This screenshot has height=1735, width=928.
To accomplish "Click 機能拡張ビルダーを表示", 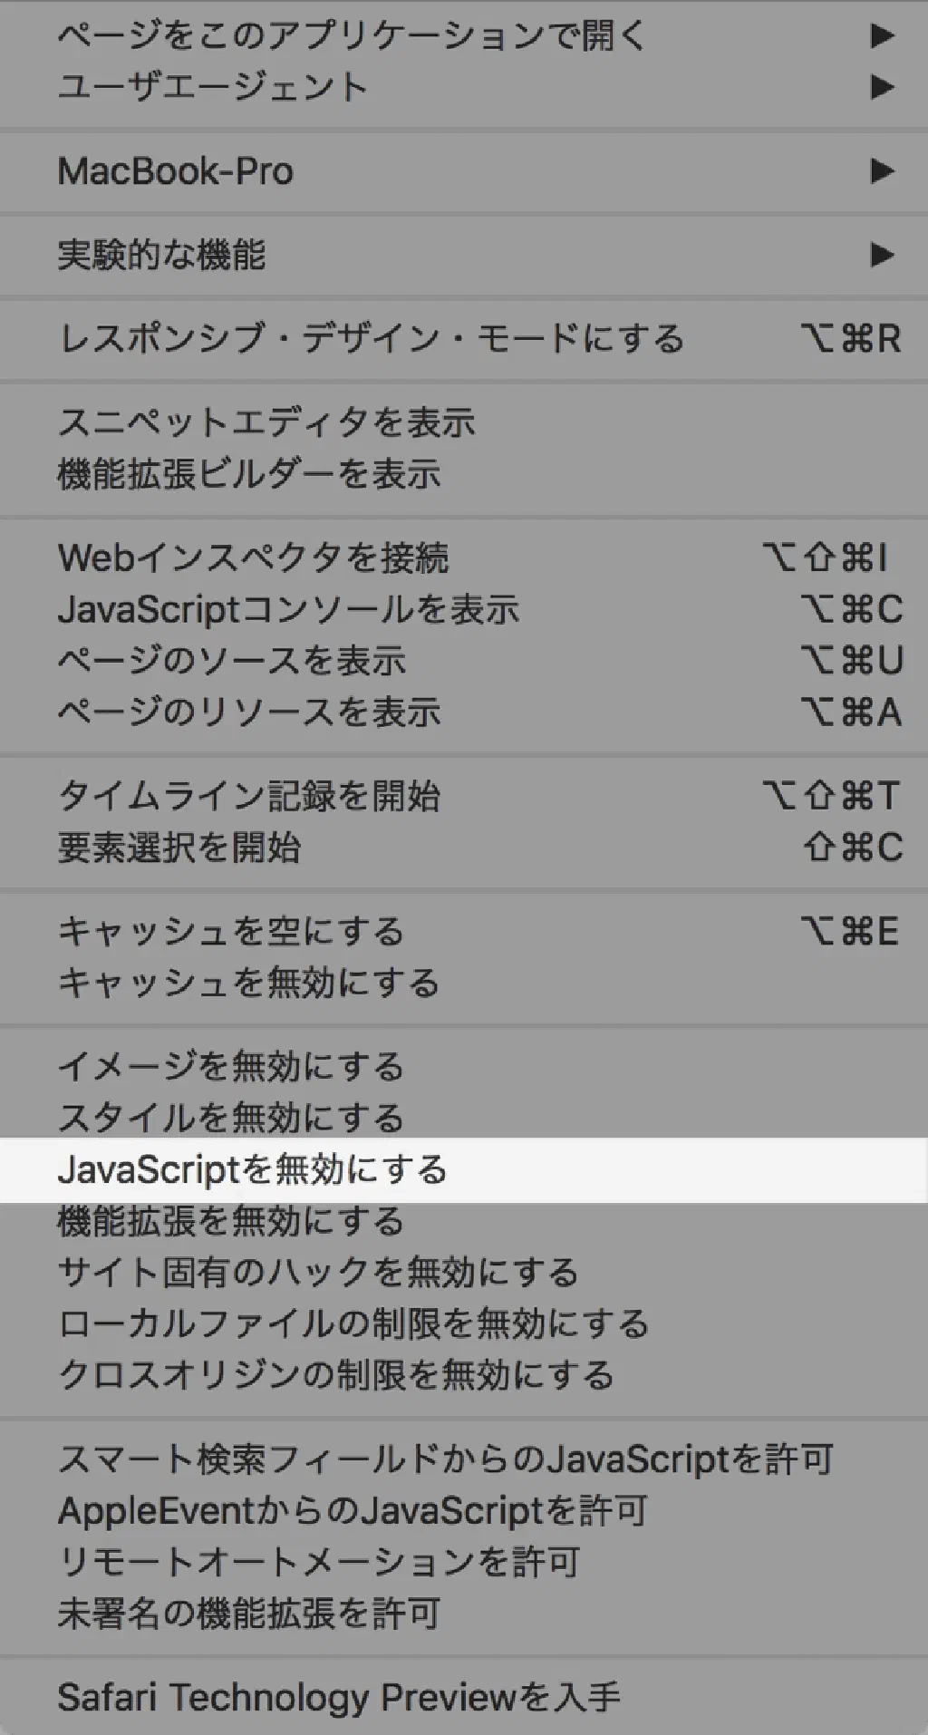I will pyautogui.click(x=249, y=474).
